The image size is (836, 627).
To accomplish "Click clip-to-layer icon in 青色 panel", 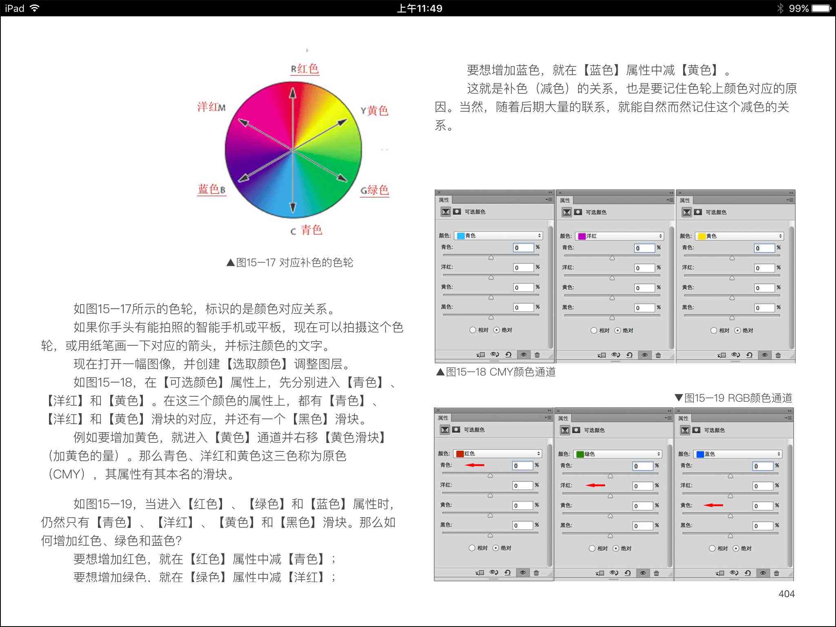I will [480, 355].
